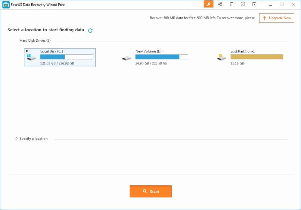Select the New Volume (D:) label
This screenshot has width=301, height=210.
click(149, 51)
